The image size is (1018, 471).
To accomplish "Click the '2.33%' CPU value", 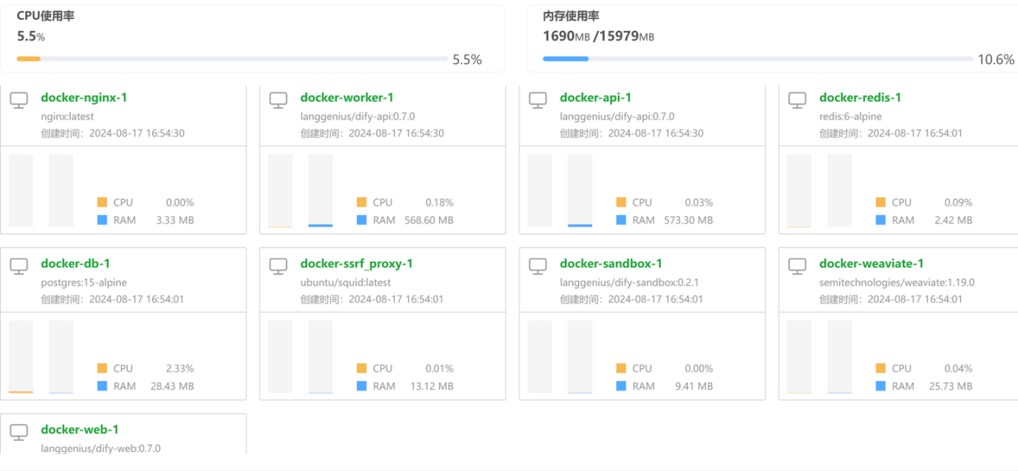I will click(x=180, y=368).
